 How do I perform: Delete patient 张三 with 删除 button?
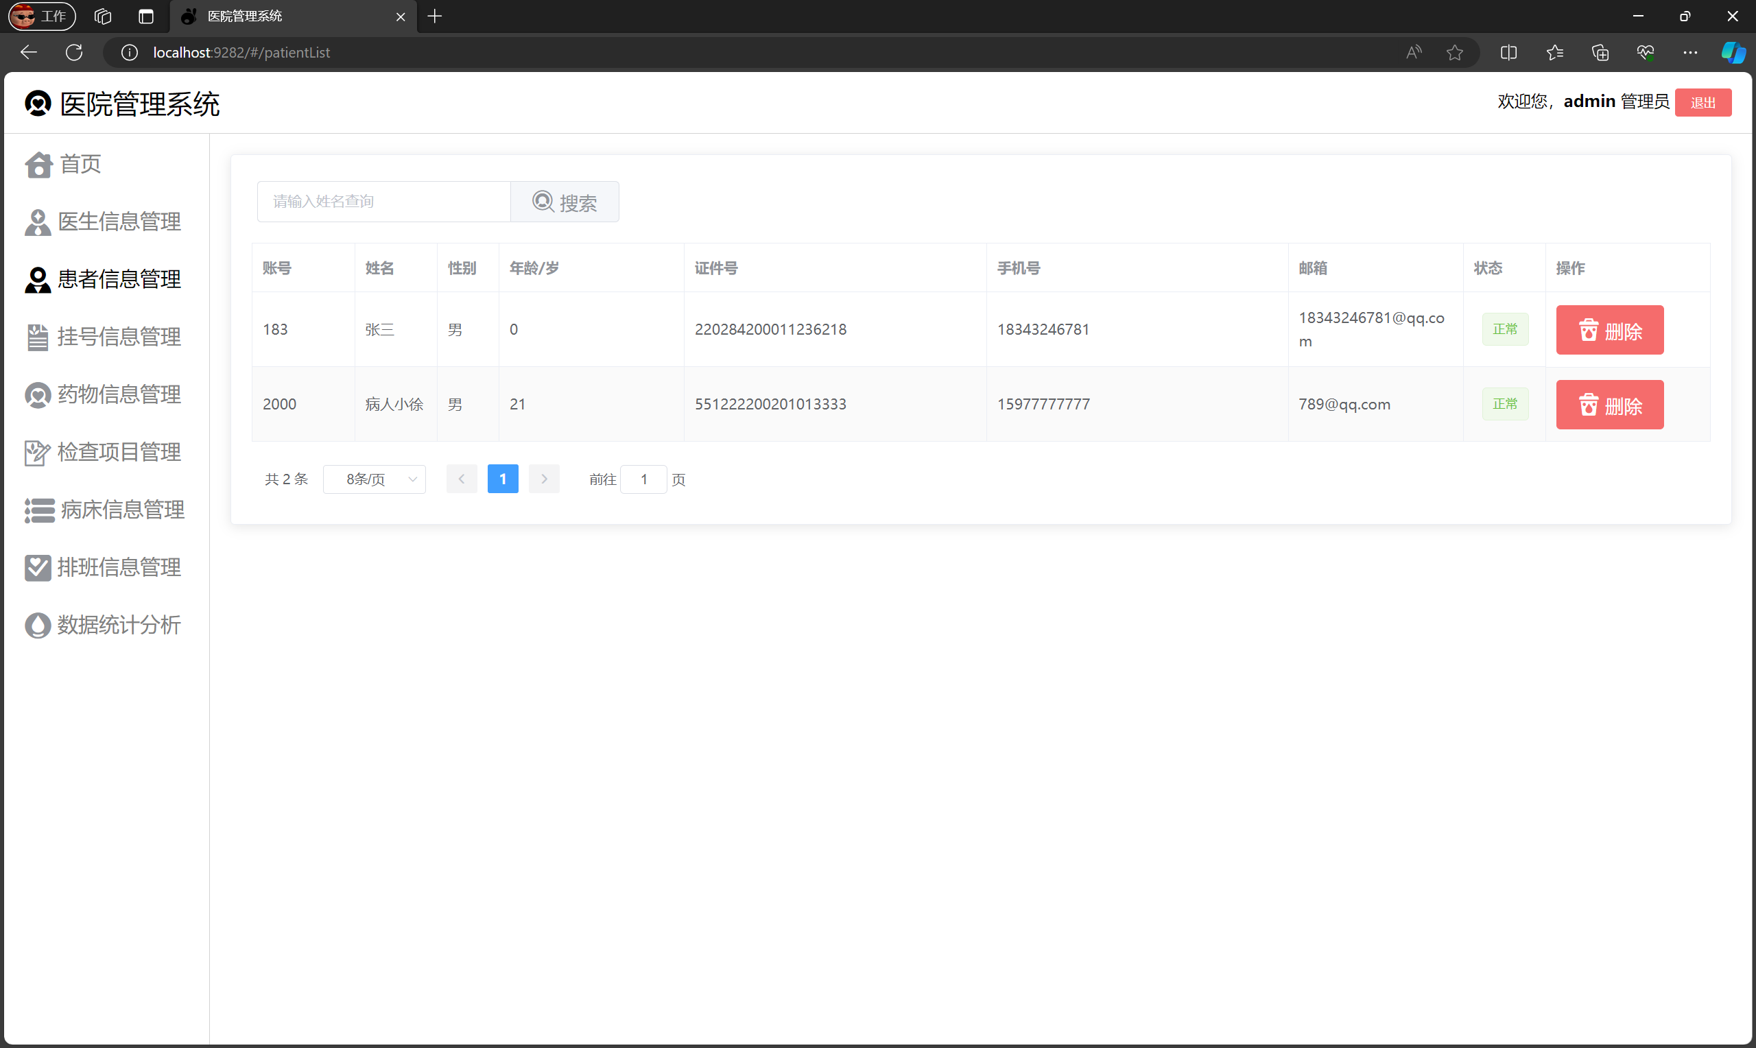1609,331
